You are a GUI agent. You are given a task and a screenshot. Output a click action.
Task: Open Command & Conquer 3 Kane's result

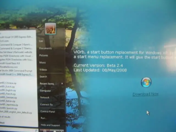coord(16,45)
